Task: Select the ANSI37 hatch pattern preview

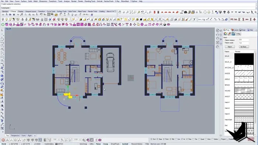Action: (x=244, y=96)
